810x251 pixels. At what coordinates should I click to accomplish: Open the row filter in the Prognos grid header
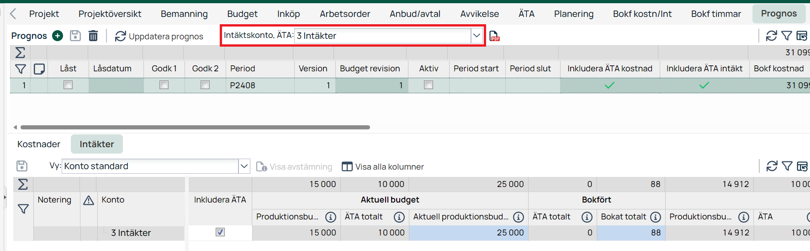click(x=21, y=69)
